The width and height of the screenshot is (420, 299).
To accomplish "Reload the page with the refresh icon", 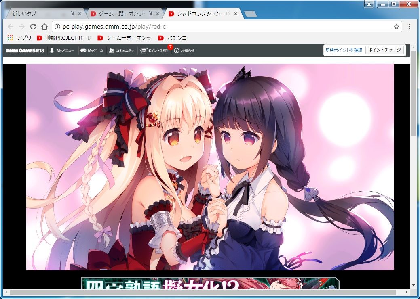I will click(33, 27).
